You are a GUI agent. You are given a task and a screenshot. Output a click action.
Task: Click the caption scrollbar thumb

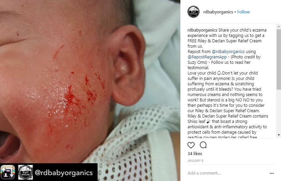click(x=279, y=59)
